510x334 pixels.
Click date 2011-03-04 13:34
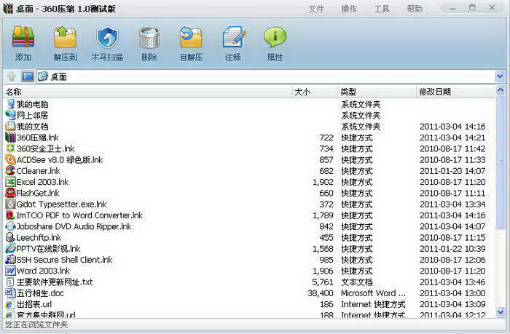pyautogui.click(x=452, y=204)
